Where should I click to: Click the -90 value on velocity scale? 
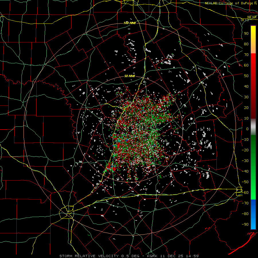pyautogui.click(x=245, y=224)
